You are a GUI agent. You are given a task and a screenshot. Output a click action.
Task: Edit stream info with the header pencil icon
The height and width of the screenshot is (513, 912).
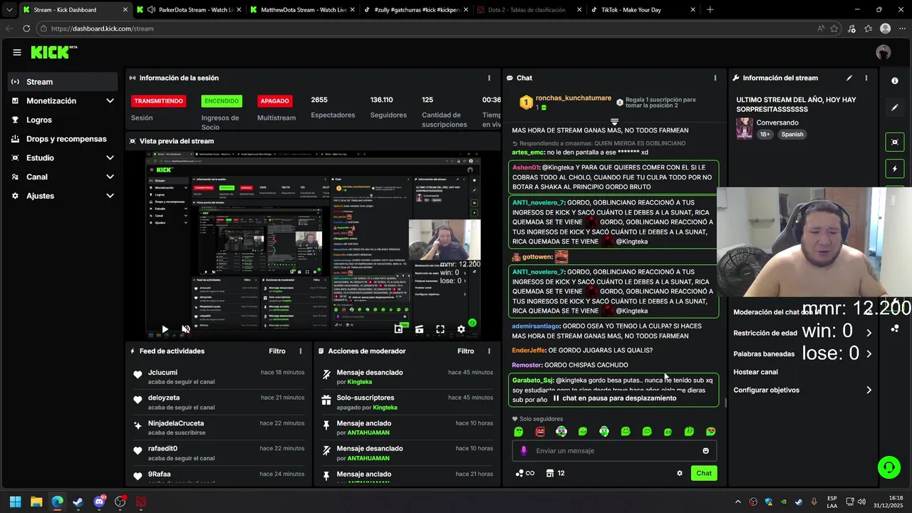[849, 78]
